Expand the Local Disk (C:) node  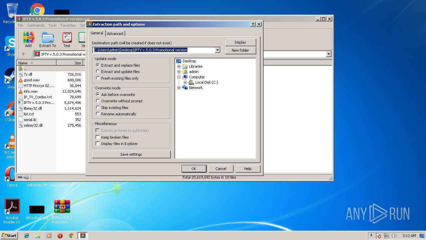tap(185, 82)
